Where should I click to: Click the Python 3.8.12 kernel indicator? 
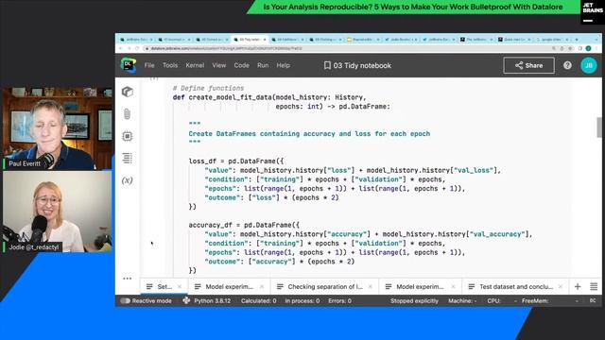pyautogui.click(x=207, y=300)
